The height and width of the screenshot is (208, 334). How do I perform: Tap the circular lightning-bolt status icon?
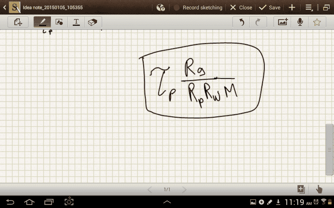[x=261, y=202]
